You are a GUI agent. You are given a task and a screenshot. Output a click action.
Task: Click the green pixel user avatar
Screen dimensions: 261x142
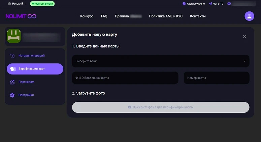[x=14, y=36]
